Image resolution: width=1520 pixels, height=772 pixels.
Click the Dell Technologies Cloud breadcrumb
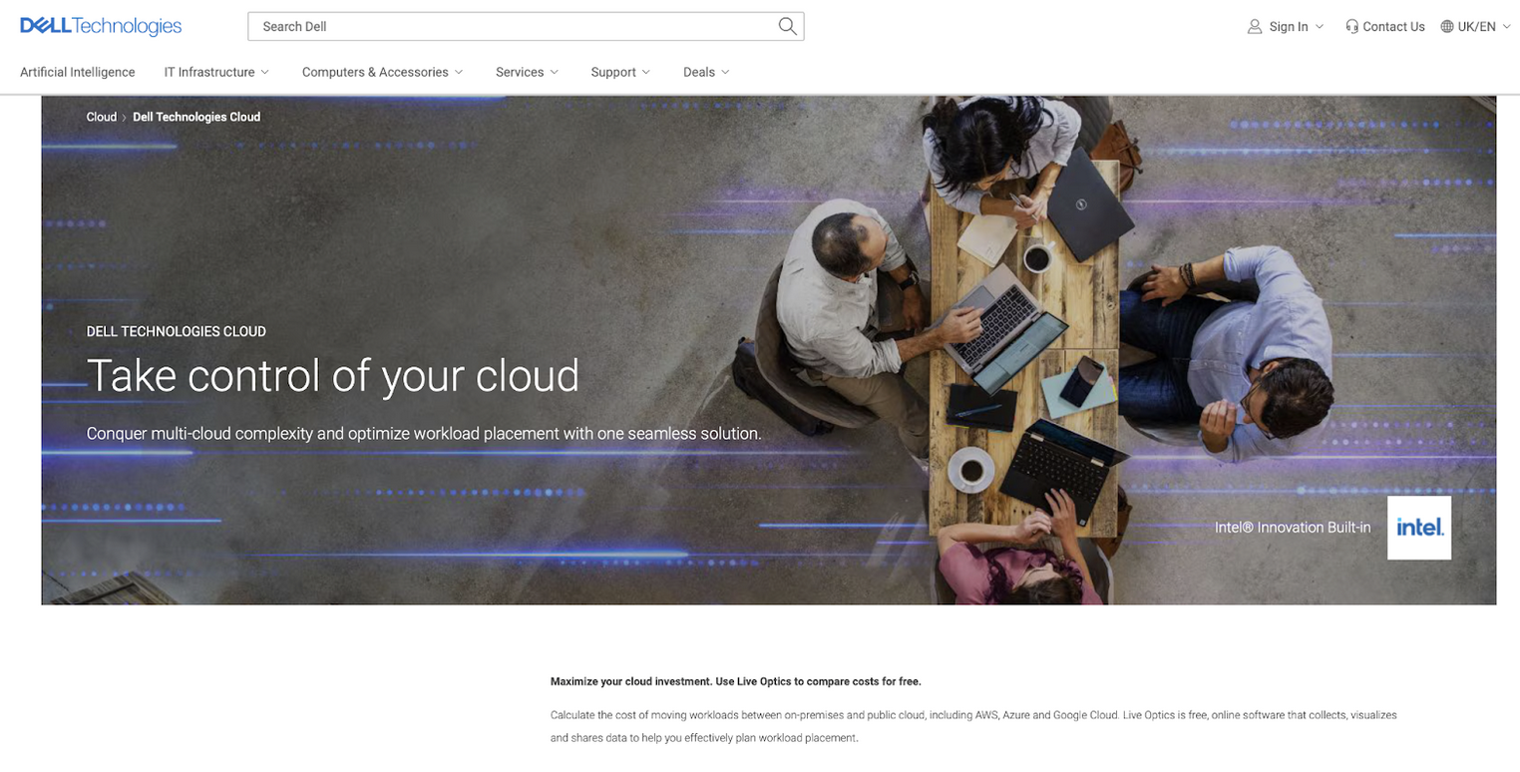point(196,117)
